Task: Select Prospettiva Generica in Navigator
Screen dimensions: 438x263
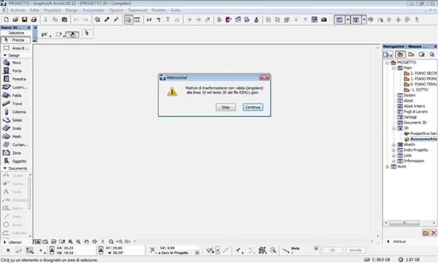Action: pyautogui.click(x=420, y=134)
